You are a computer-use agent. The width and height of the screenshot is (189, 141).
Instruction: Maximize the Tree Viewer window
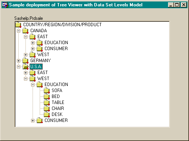177,5
